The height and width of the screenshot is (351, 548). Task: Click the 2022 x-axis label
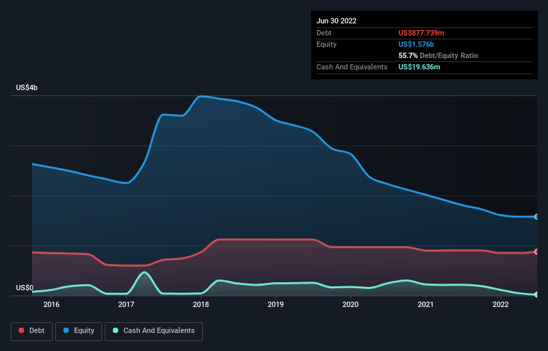pos(501,304)
